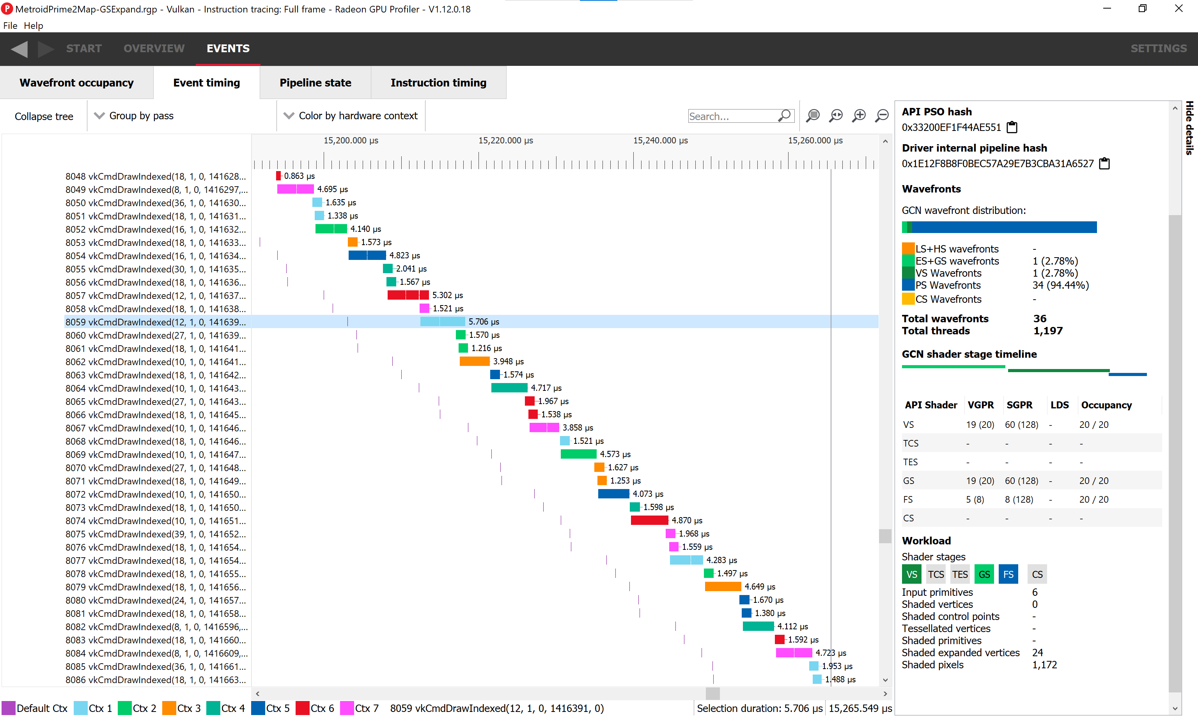Click the zoom out magnifier icon
Screen dimensions: 1198x717
point(882,115)
